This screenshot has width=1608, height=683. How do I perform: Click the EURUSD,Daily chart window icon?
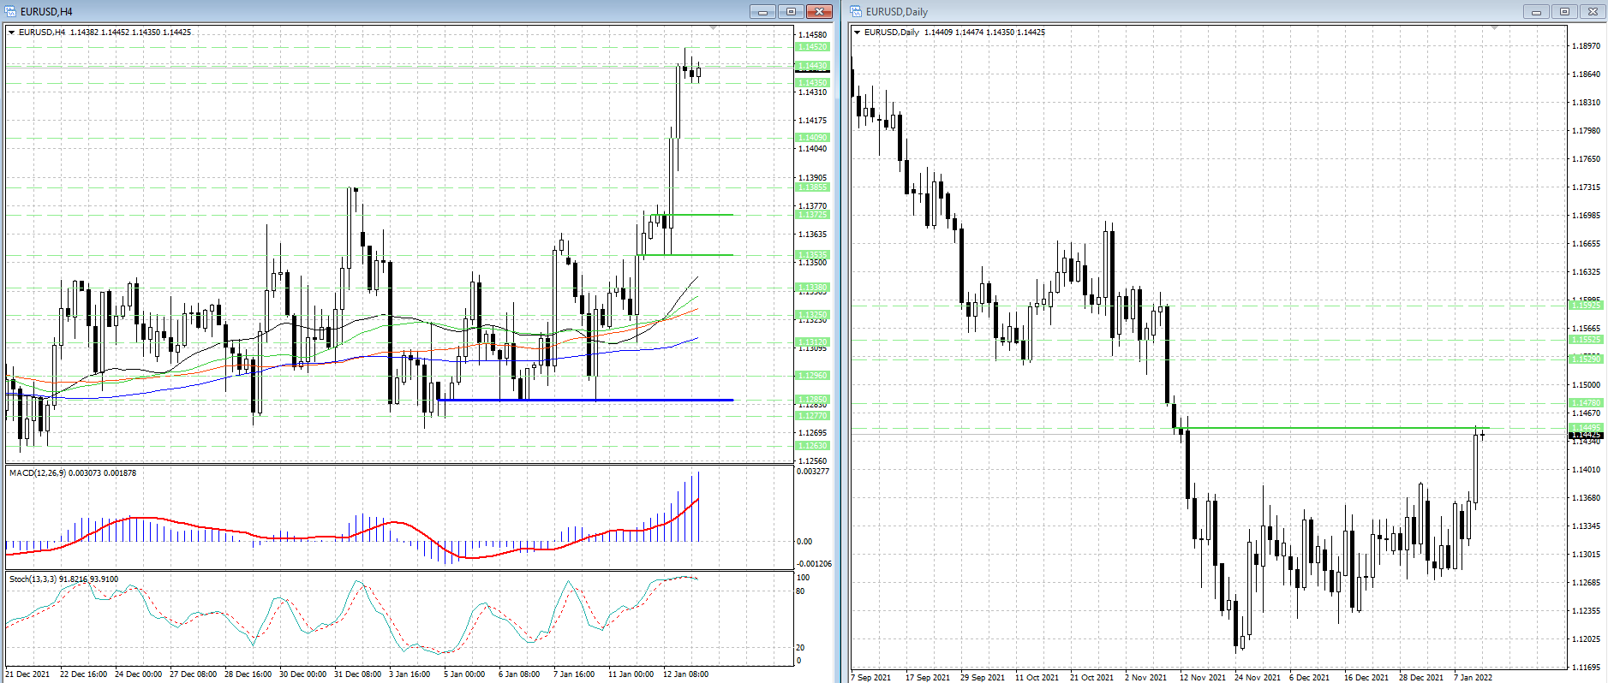pos(856,11)
